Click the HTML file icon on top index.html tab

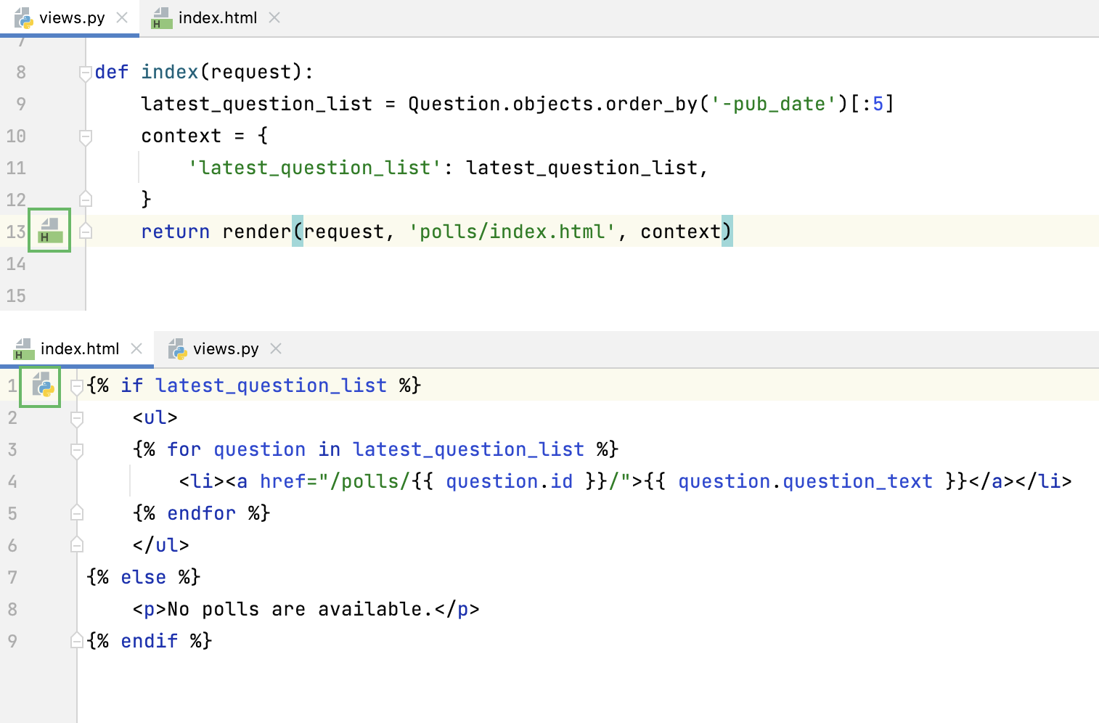point(161,17)
